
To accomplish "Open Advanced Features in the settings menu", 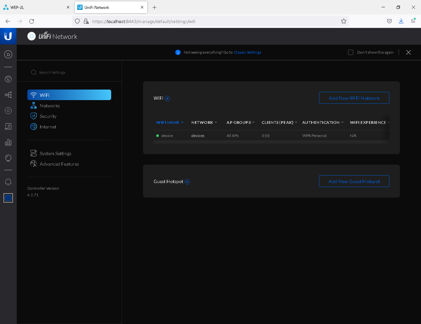I will [69, 164].
